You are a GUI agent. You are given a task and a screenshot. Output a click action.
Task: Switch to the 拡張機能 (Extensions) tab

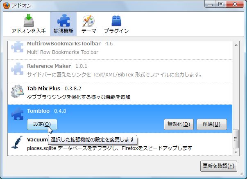[63, 24]
